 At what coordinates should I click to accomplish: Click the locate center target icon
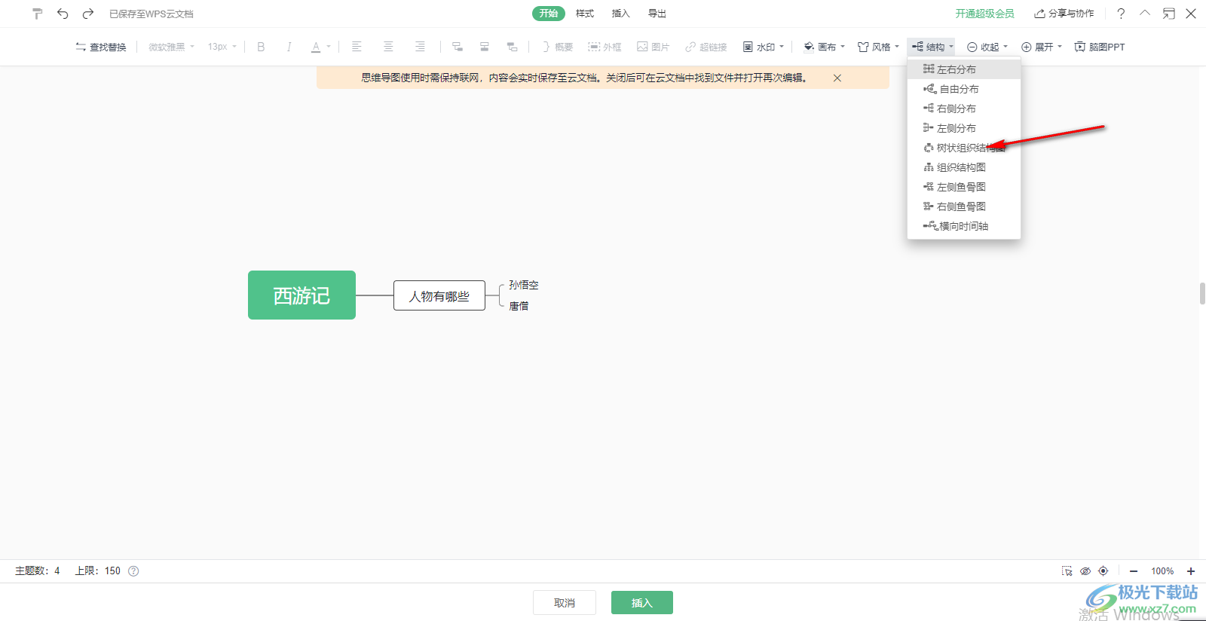(x=1103, y=571)
